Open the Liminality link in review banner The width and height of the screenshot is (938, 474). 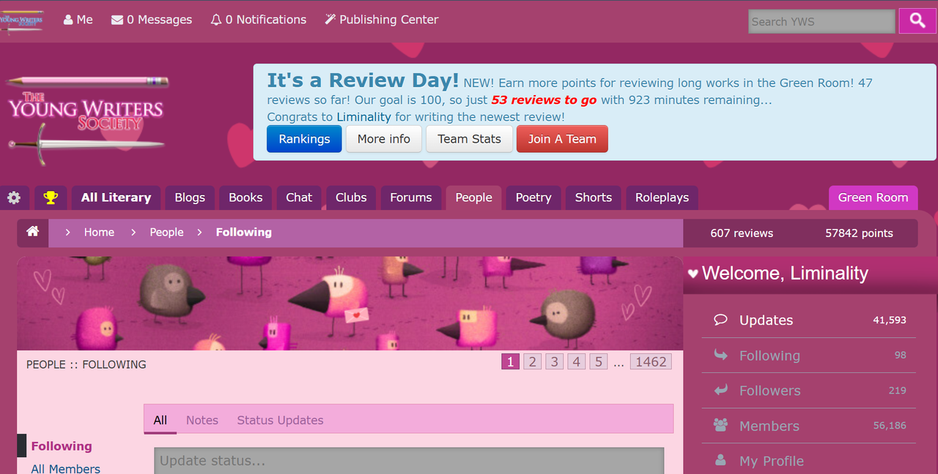click(x=363, y=117)
